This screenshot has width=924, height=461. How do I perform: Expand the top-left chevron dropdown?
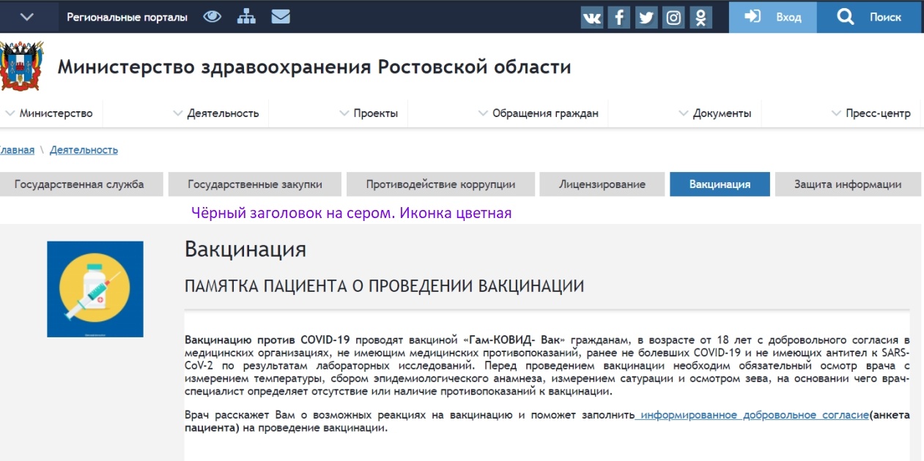pyautogui.click(x=27, y=17)
